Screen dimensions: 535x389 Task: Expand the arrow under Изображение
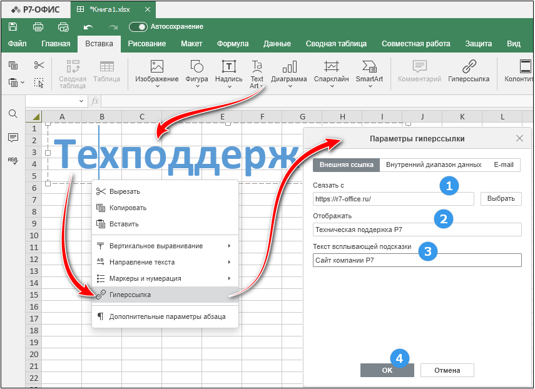[x=157, y=86]
